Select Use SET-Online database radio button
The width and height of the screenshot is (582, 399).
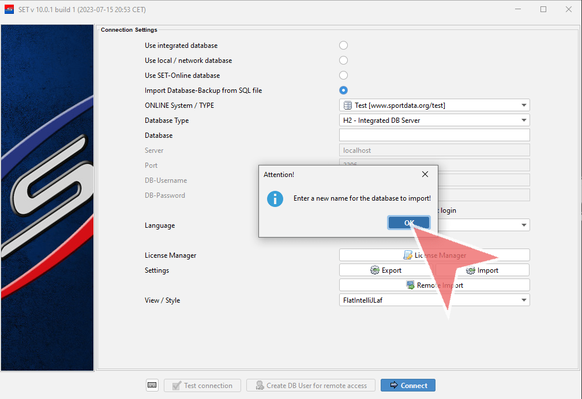[x=343, y=76]
